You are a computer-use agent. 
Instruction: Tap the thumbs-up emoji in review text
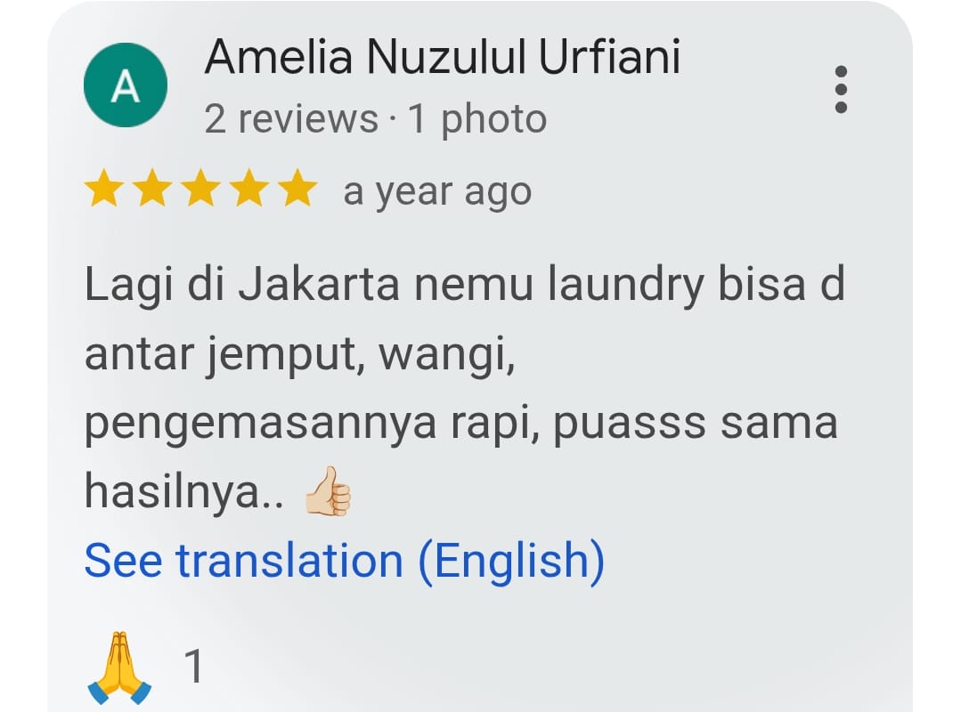(x=330, y=491)
